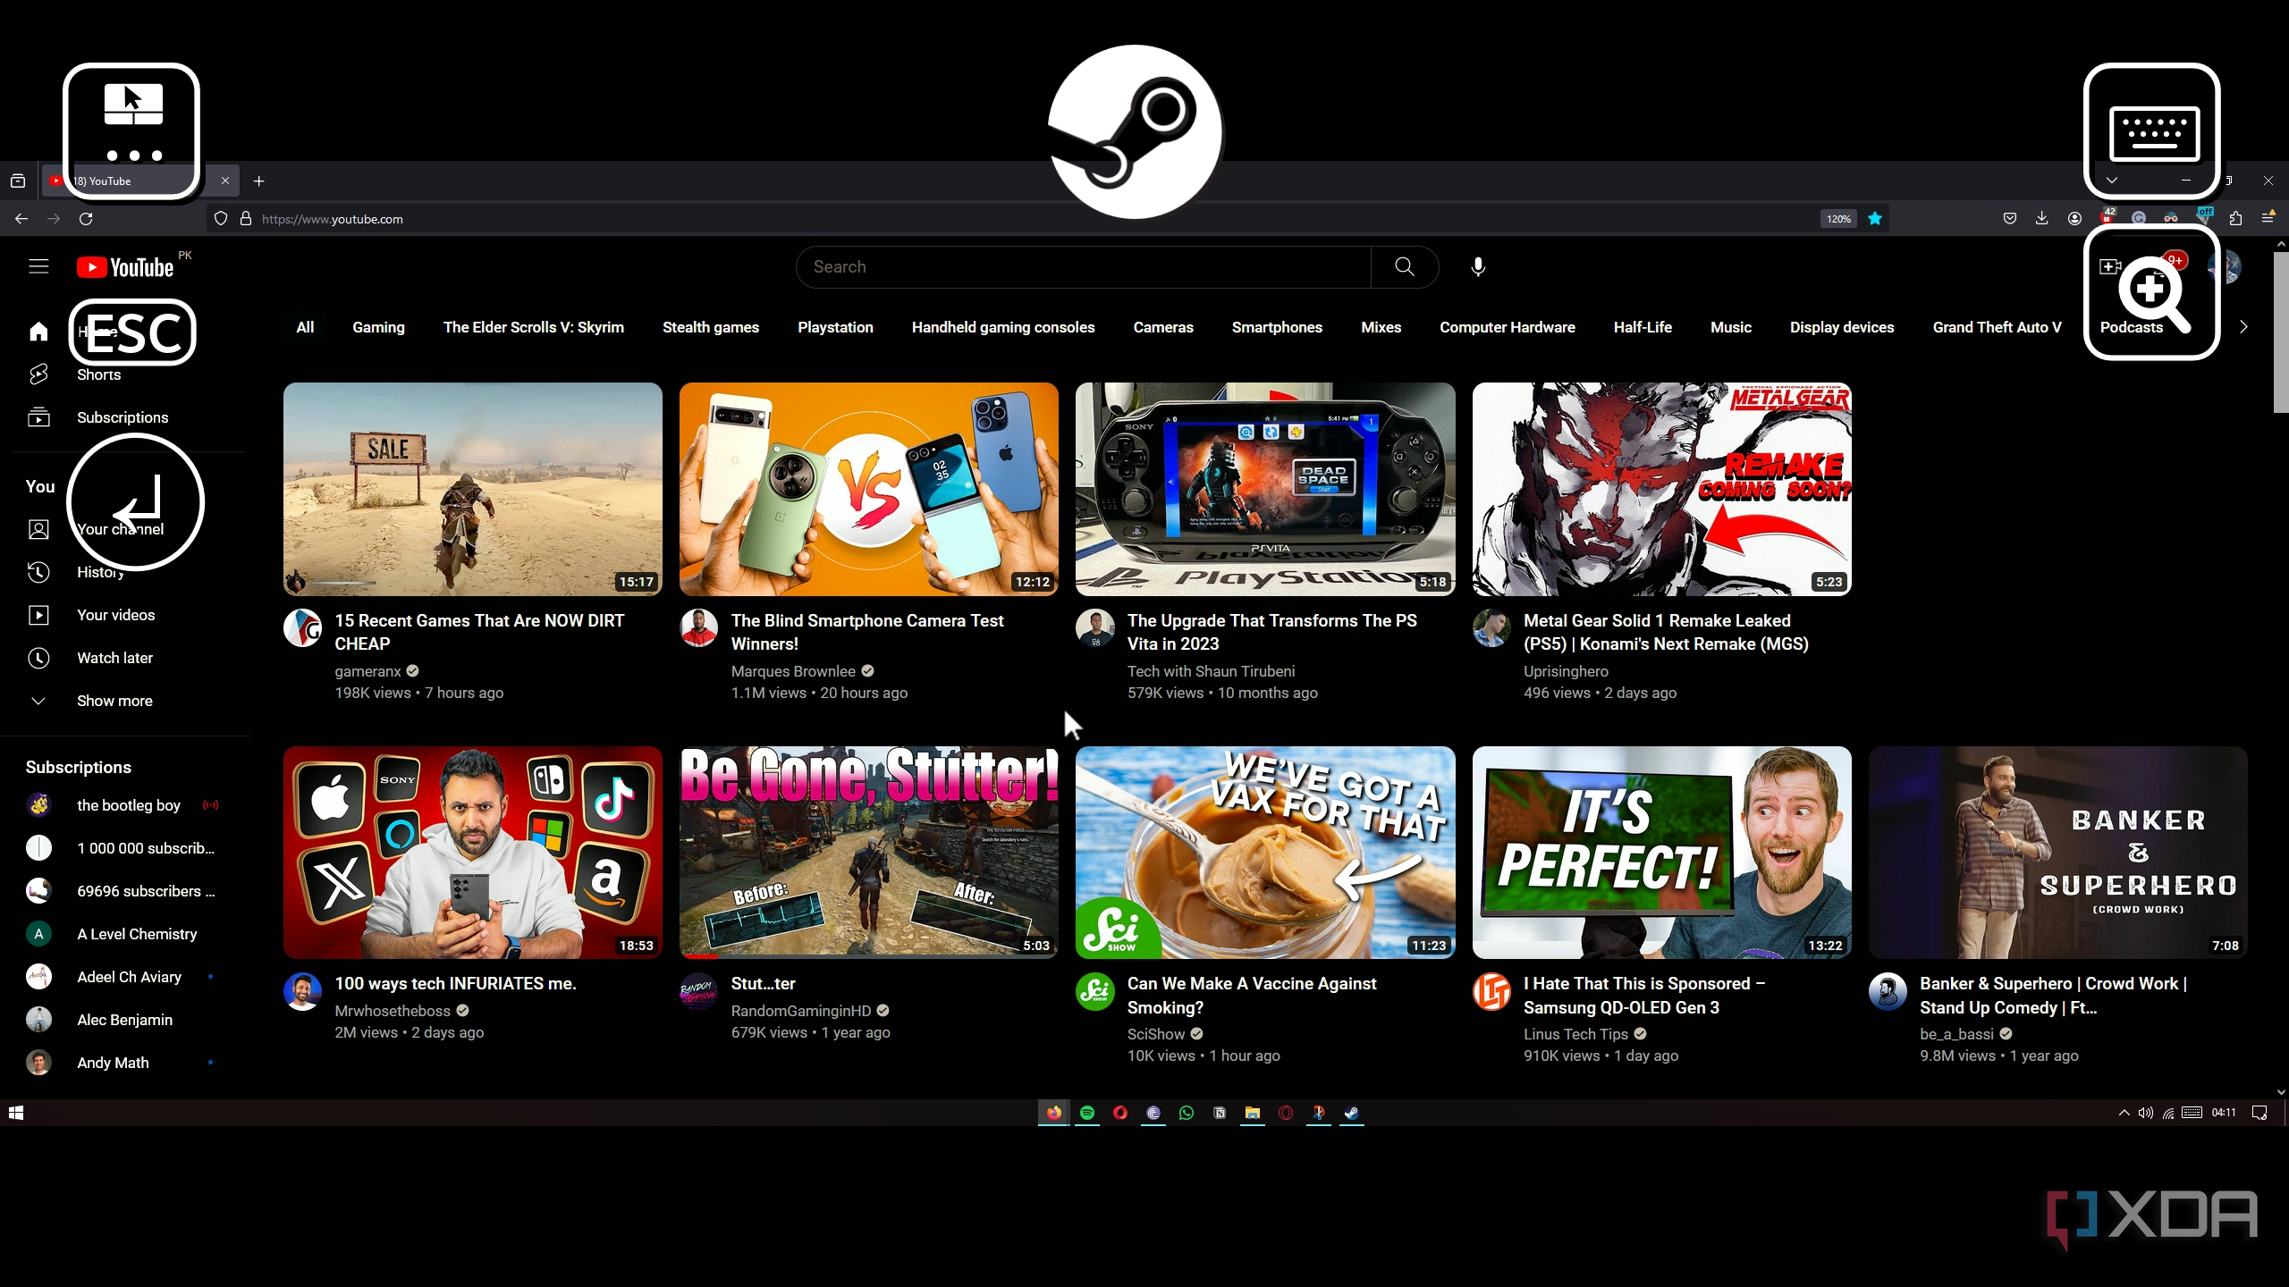Open Steam from the taskbar
This screenshot has height=1287, width=2289.
[x=1352, y=1113]
